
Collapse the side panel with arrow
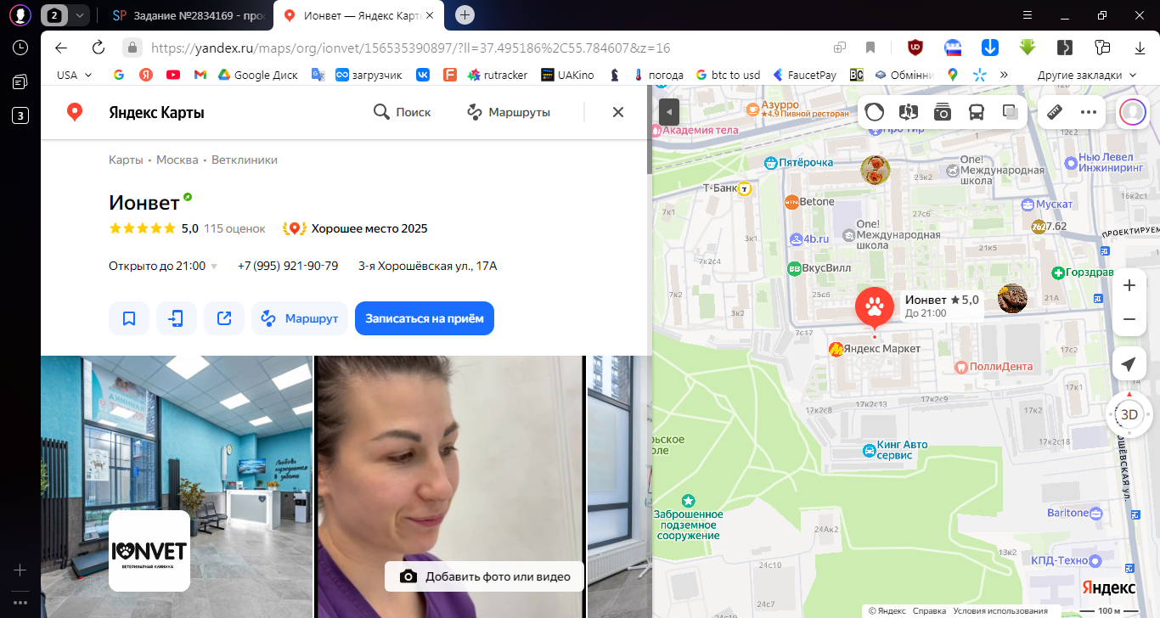pyautogui.click(x=669, y=112)
